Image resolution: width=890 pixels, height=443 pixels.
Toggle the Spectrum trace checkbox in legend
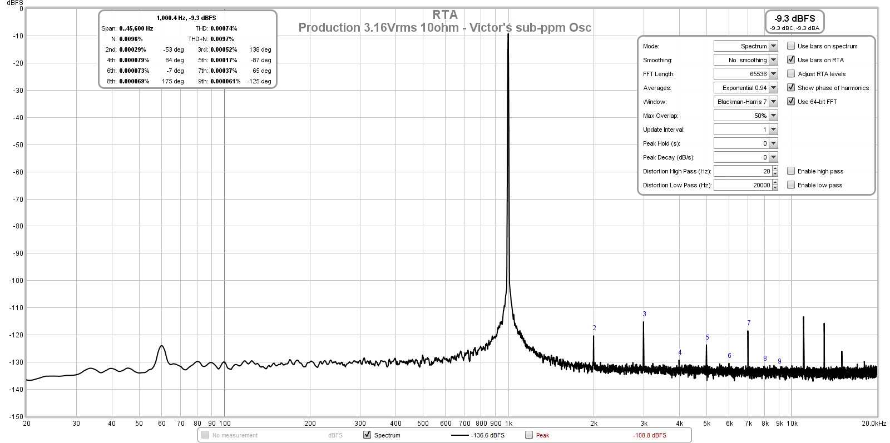click(367, 435)
